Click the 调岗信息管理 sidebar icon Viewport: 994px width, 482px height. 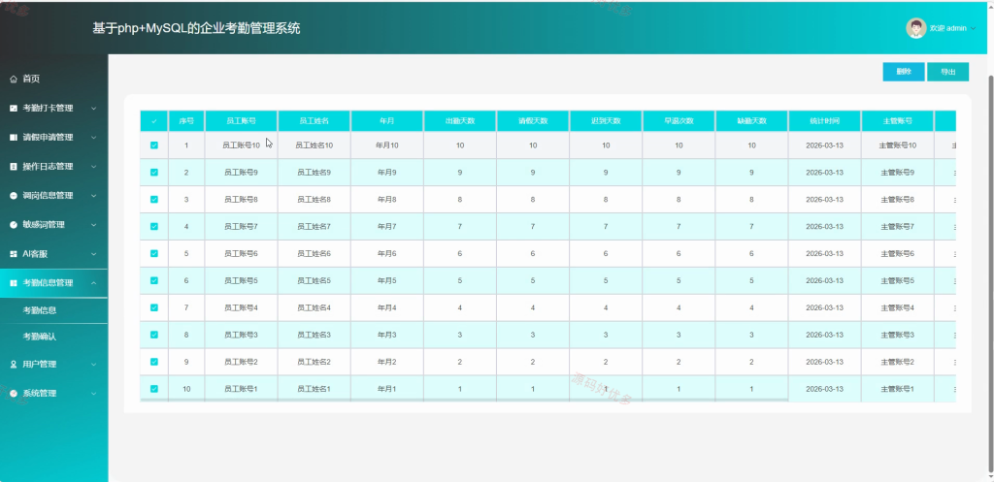coord(14,196)
